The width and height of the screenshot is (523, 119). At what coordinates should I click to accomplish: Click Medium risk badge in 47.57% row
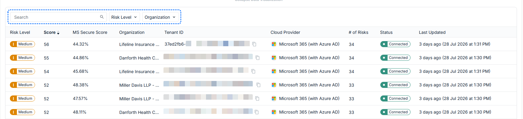coord(22,98)
